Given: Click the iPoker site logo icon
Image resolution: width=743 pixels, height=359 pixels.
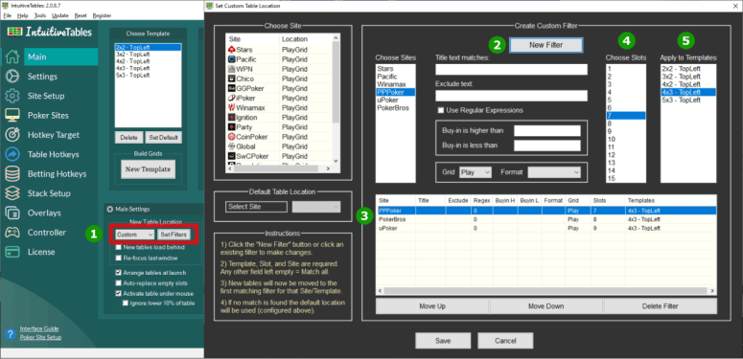Looking at the screenshot, I should (x=232, y=98).
